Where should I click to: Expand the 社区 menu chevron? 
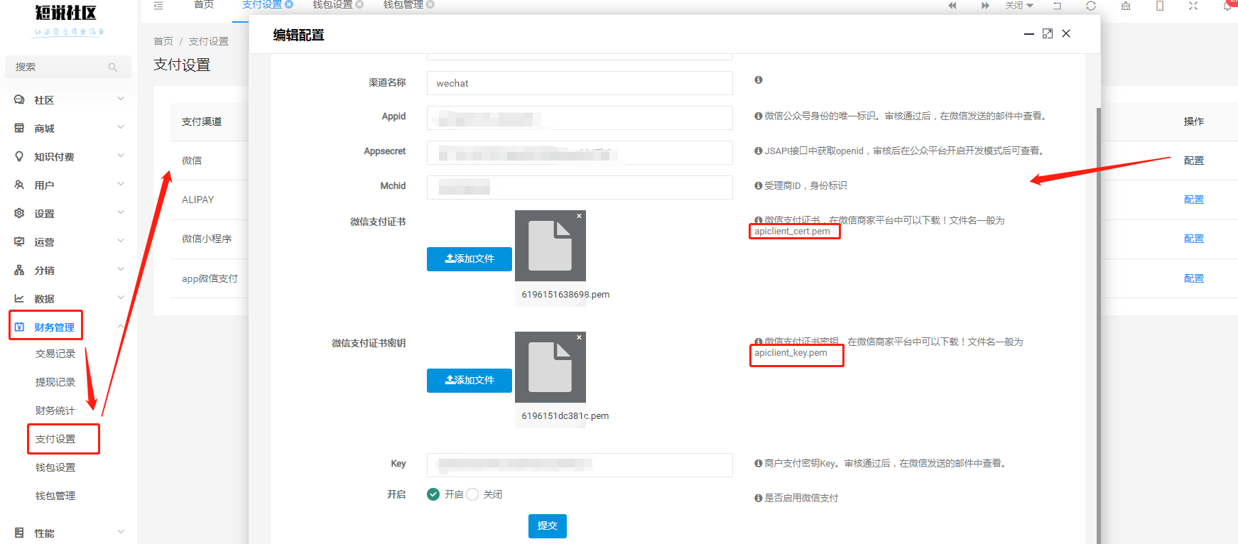pyautogui.click(x=121, y=99)
